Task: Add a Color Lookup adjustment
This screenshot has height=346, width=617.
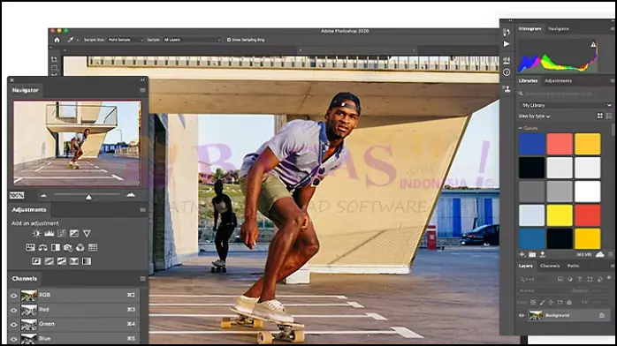Action: tap(93, 247)
